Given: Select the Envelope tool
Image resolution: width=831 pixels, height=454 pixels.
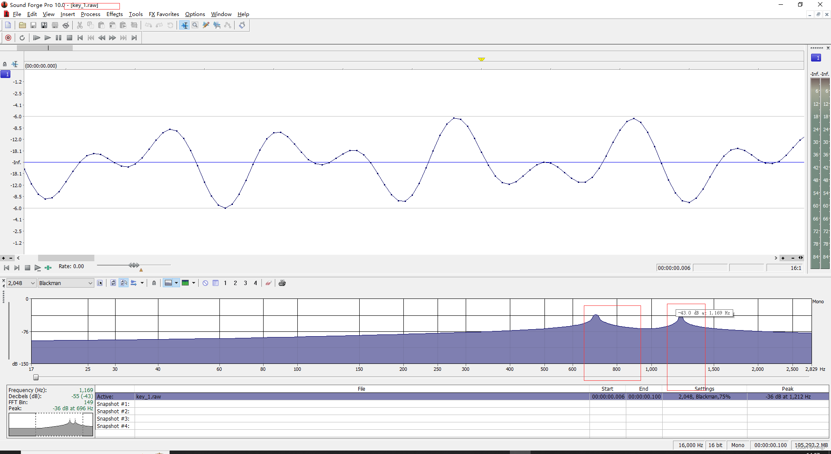Looking at the screenshot, I should (x=228, y=25).
